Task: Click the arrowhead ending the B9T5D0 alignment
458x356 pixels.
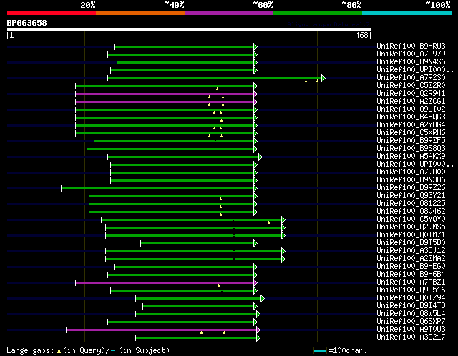Action: (255, 243)
